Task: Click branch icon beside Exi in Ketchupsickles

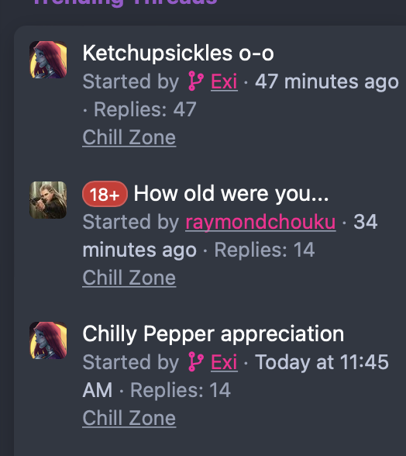Action: [195, 81]
